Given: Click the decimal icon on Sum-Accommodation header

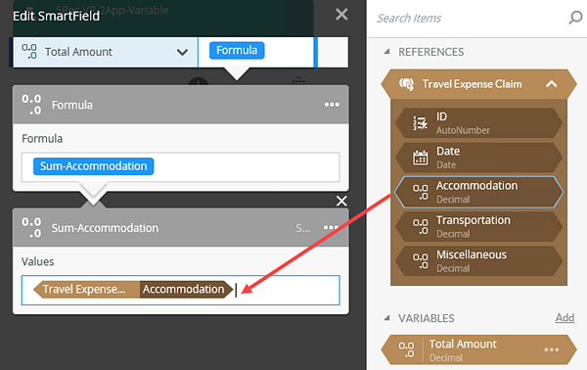Looking at the screenshot, I should click(x=31, y=227).
